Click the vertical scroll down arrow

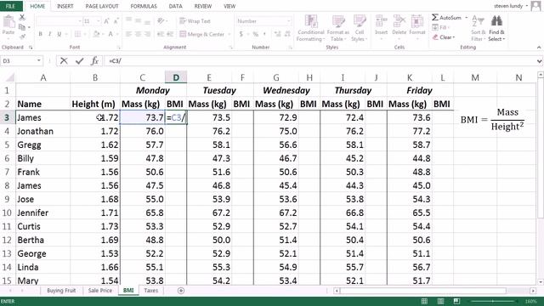pyautogui.click(x=541, y=281)
